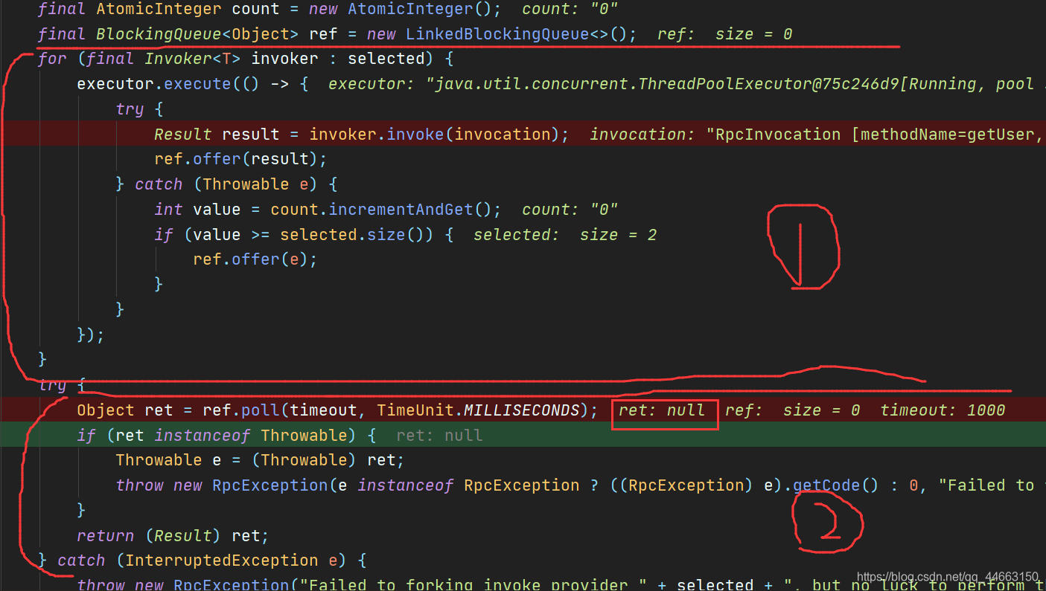Click instanceof in the if (ret instanceof Throwable) line

click(202, 436)
